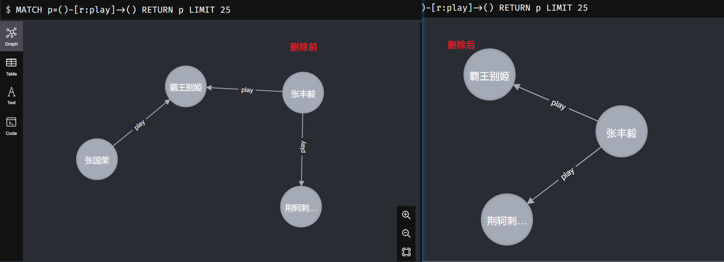The width and height of the screenshot is (724, 262).
Task: Select the 张国荣 node
Action: [x=97, y=159]
